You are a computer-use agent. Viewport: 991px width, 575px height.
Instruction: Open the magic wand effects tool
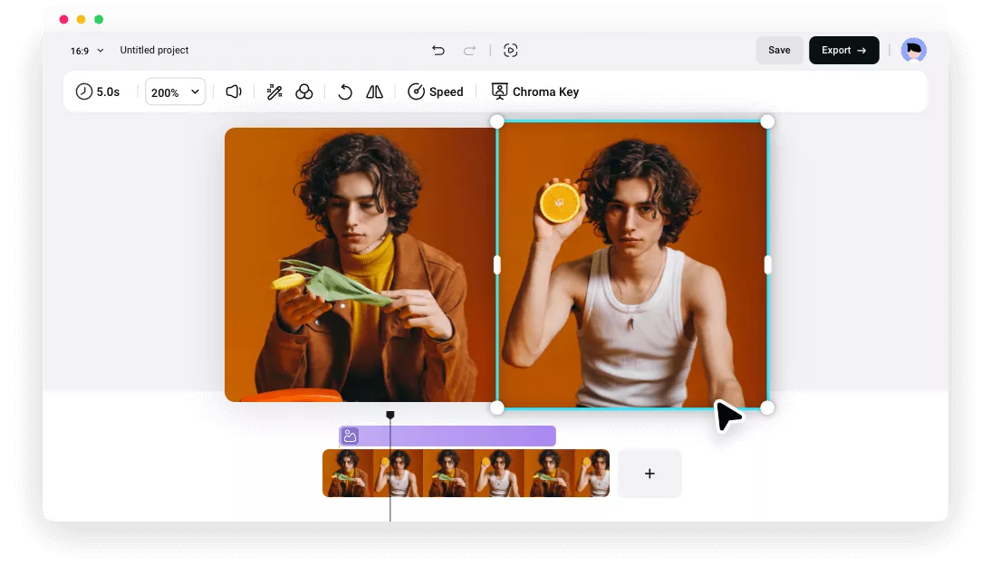[274, 91]
